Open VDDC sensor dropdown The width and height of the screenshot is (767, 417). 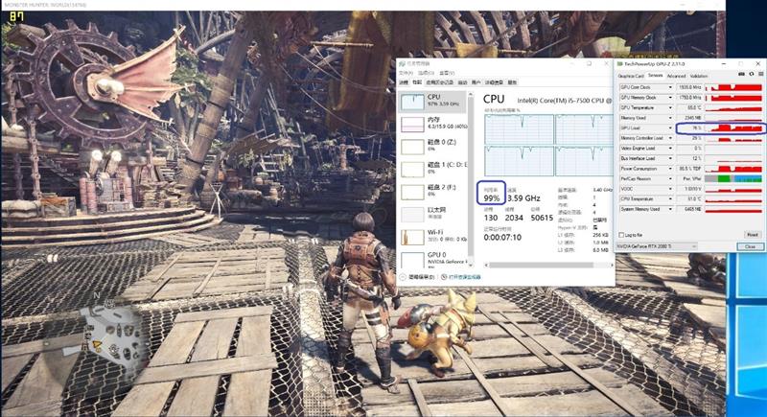pyautogui.click(x=670, y=189)
